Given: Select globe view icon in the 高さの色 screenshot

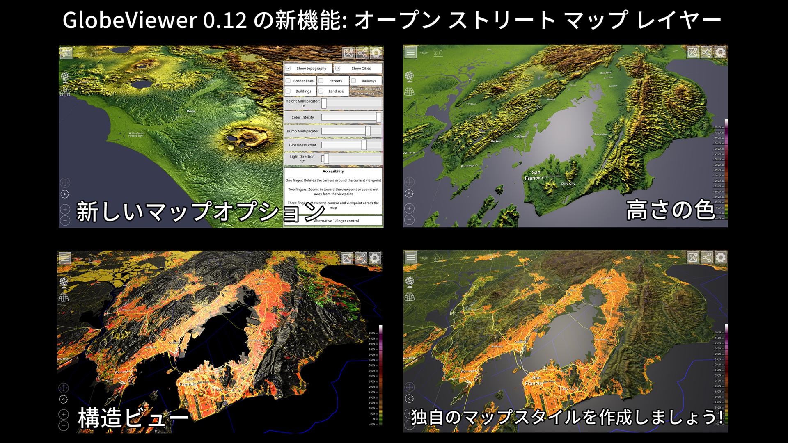Looking at the screenshot, I should click(x=409, y=76).
